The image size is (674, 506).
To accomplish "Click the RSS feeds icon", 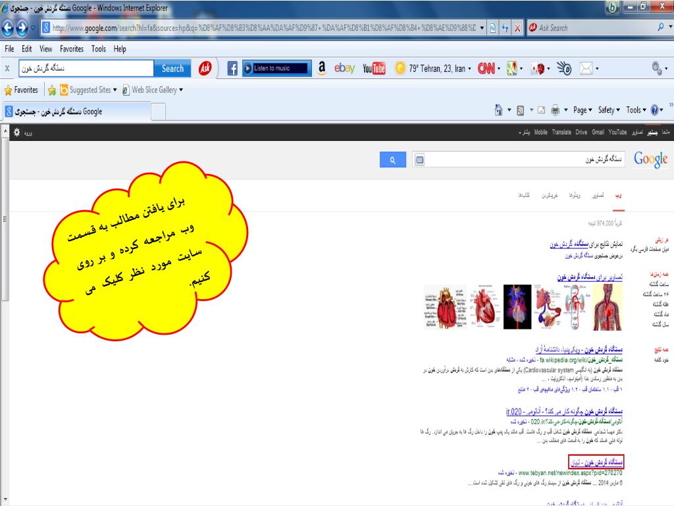I will pos(520,111).
